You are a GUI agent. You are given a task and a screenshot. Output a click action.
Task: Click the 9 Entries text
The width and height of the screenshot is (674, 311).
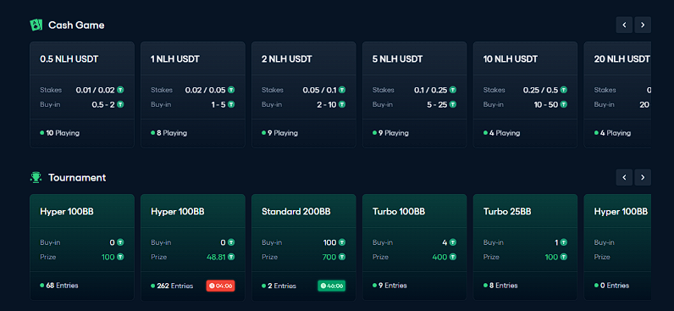click(x=393, y=286)
